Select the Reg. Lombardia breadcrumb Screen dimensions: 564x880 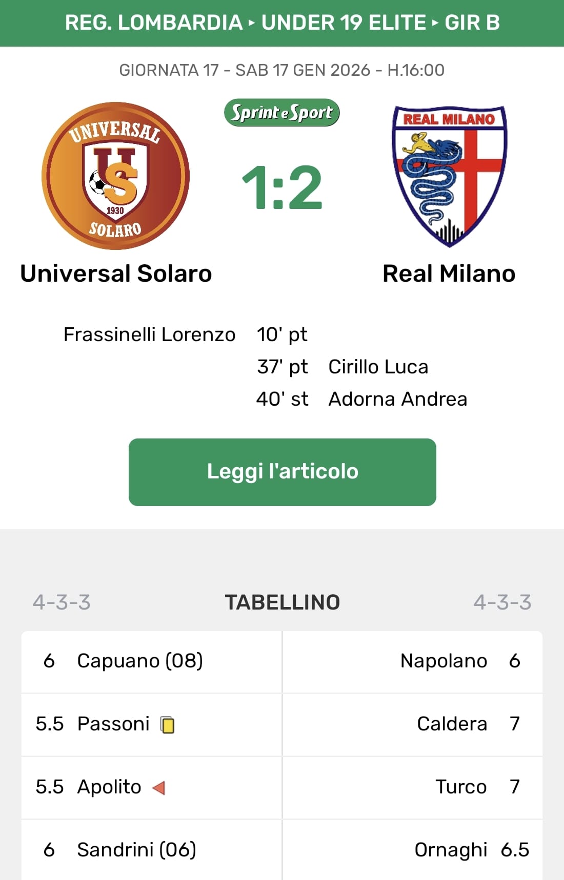(153, 23)
